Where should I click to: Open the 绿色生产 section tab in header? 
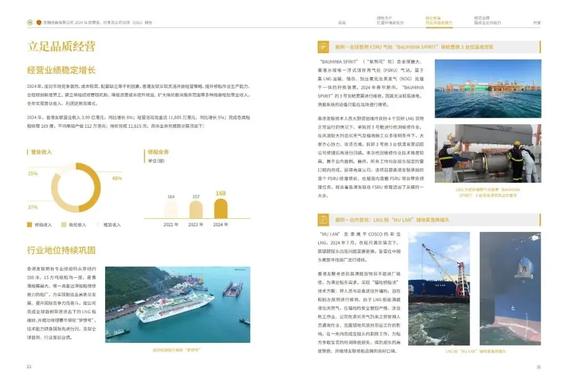coord(390,21)
